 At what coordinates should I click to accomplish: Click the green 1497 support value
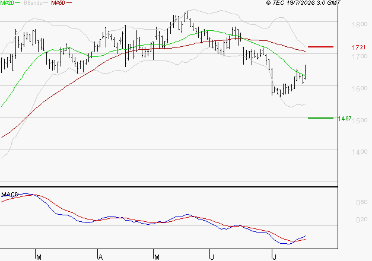(x=345, y=119)
